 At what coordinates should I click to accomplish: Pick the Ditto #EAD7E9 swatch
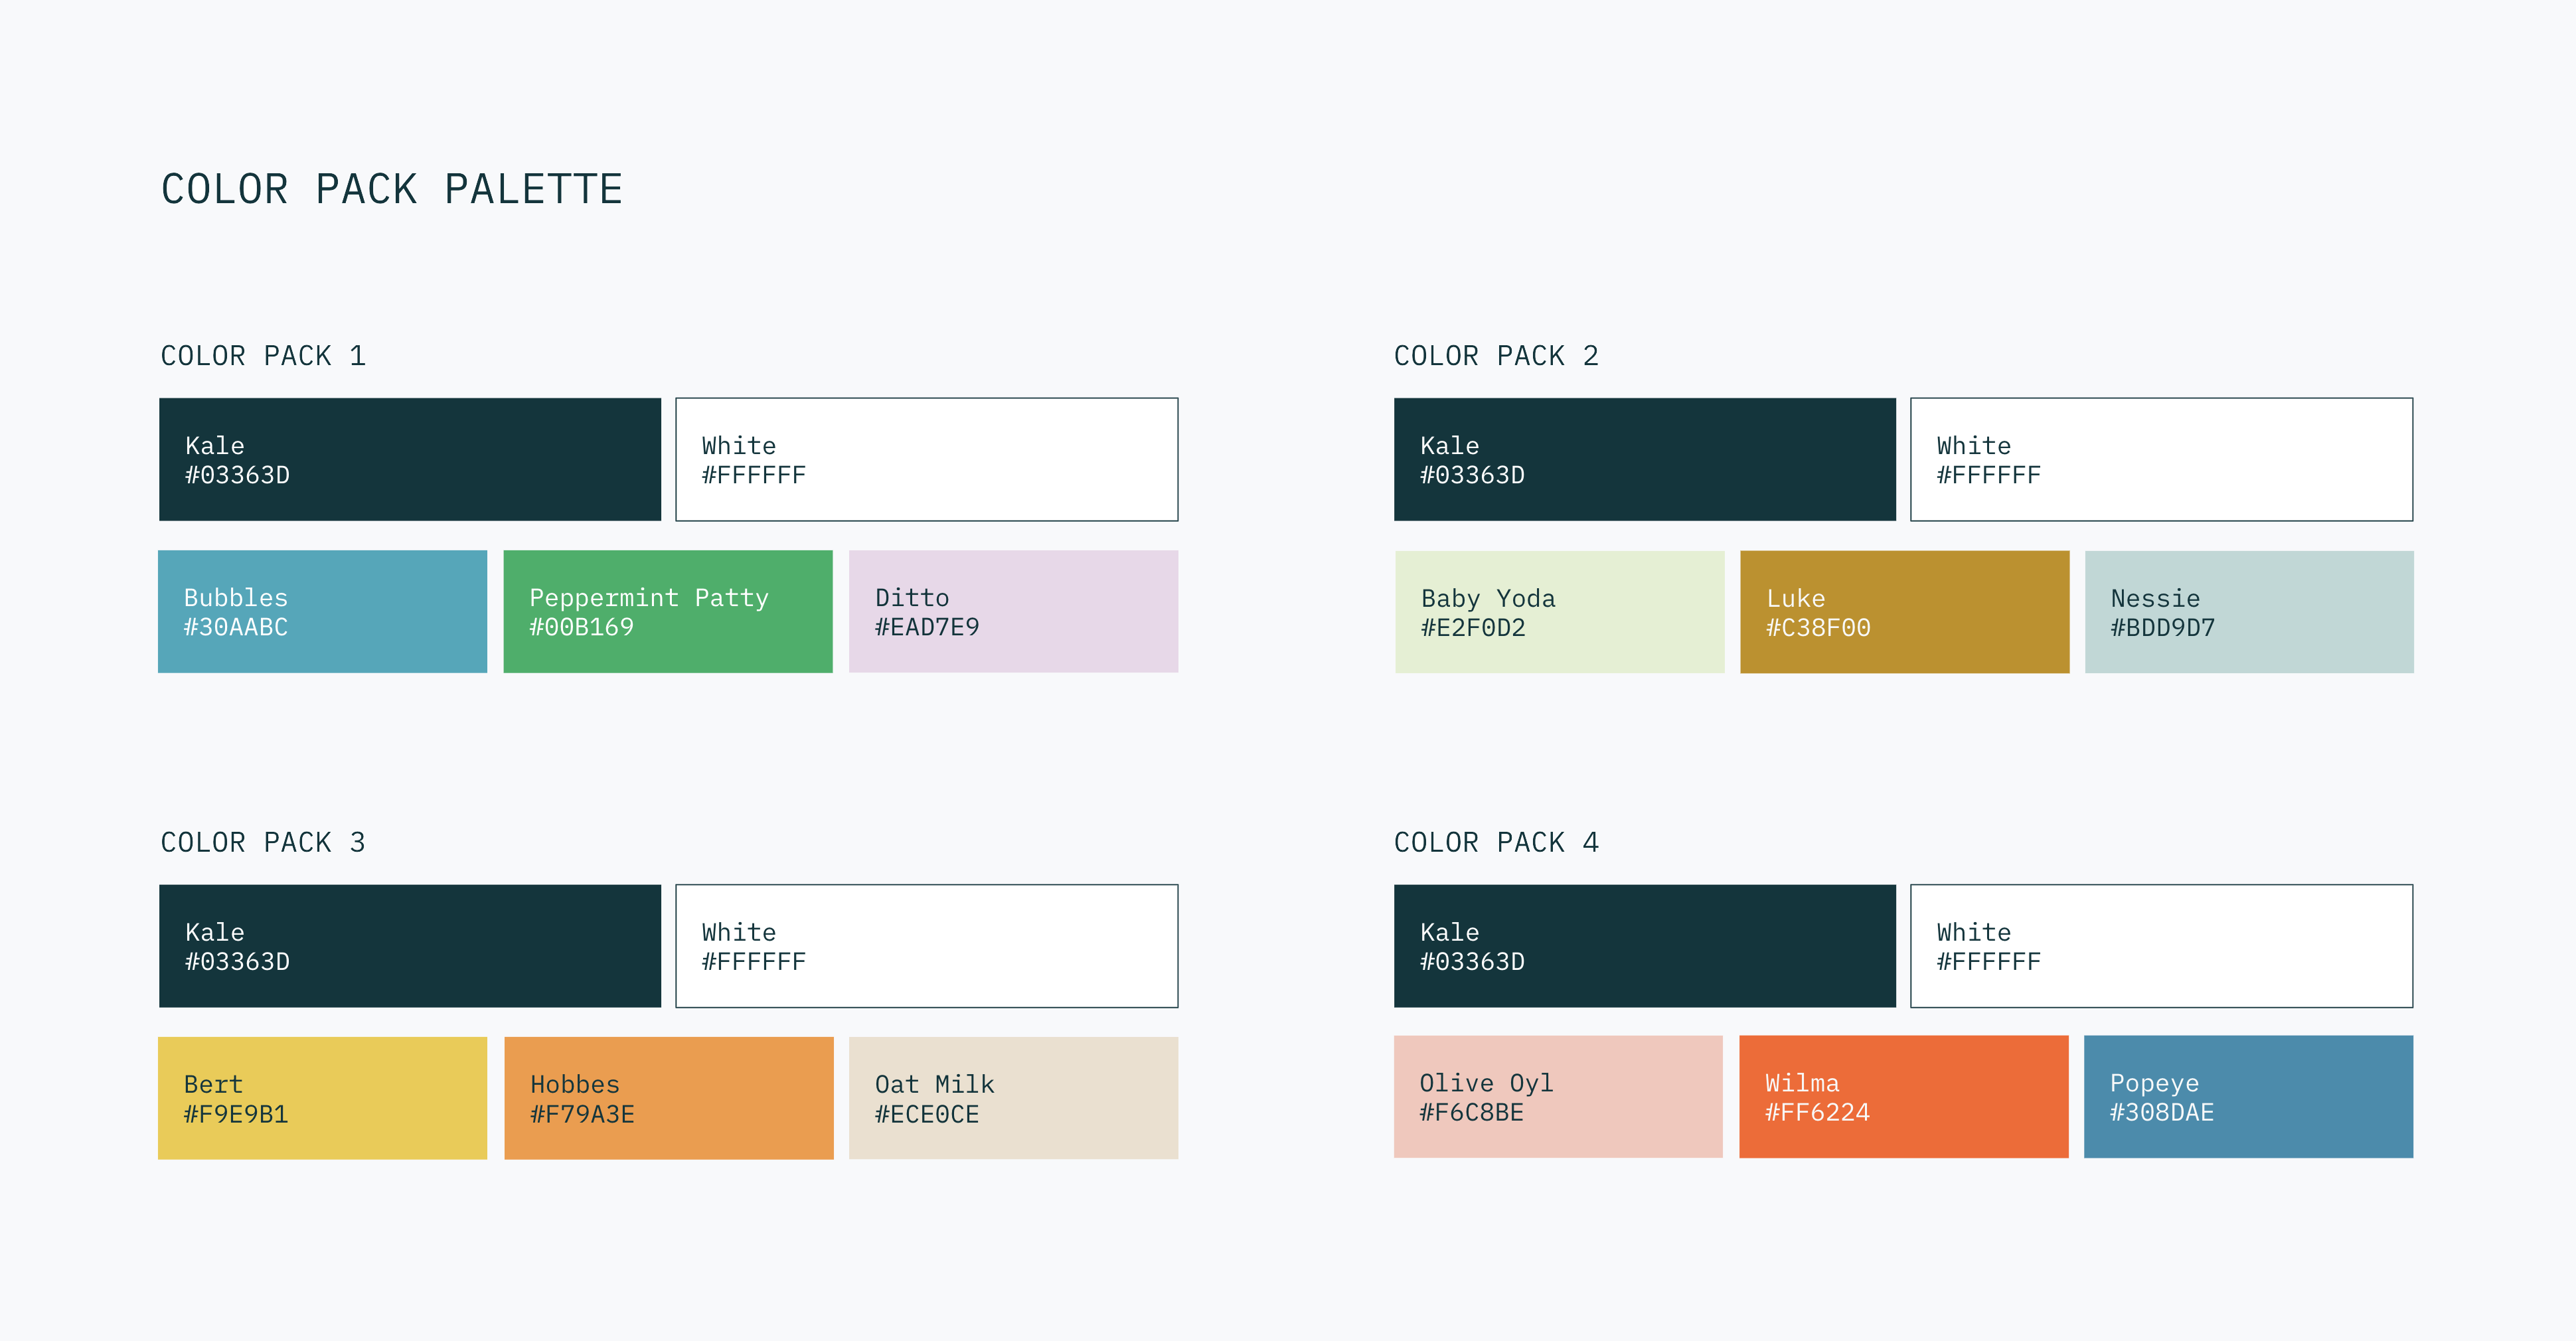pos(1013,611)
